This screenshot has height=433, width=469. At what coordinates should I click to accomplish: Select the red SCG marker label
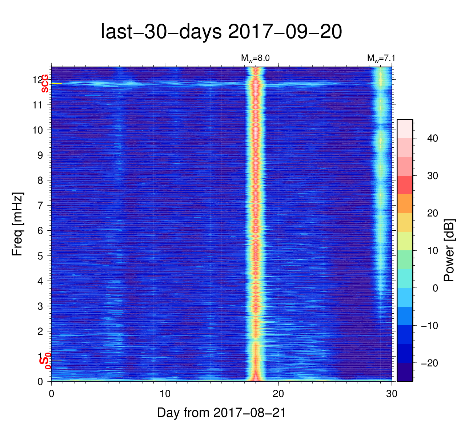(45, 83)
